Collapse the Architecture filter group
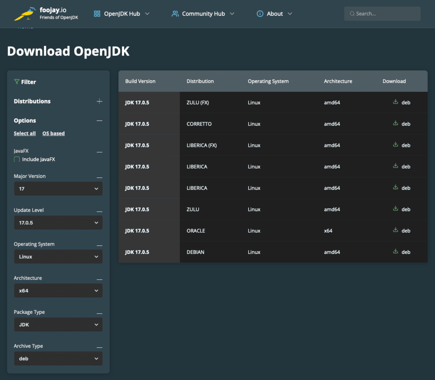Screen dimensions: 435x380 (x=99, y=280)
